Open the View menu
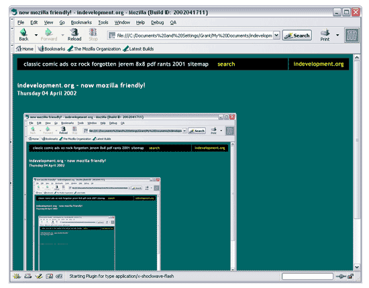369x288 pixels. [48, 22]
